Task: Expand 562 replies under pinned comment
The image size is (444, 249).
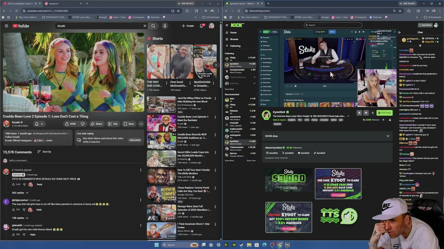Action: pyautogui.click(x=20, y=193)
